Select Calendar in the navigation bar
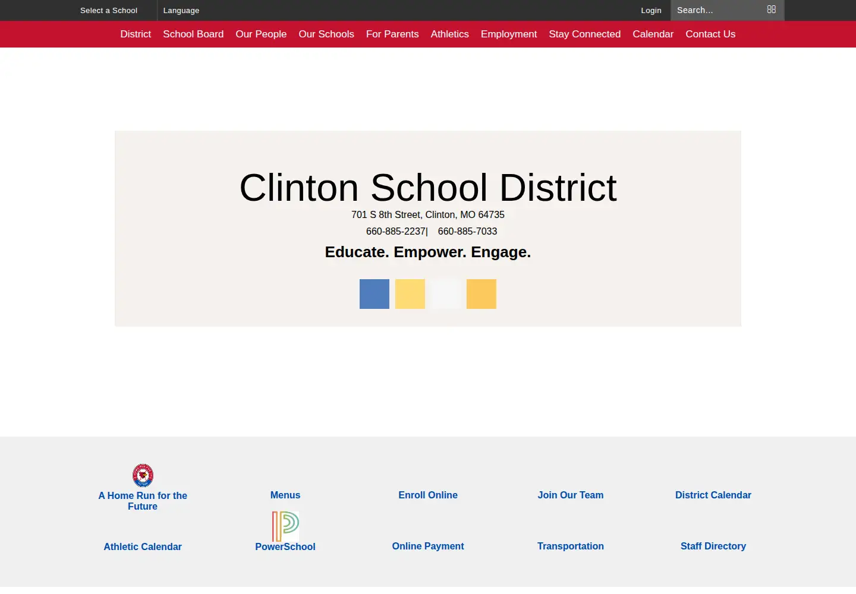This screenshot has height=594, width=856. (x=653, y=34)
